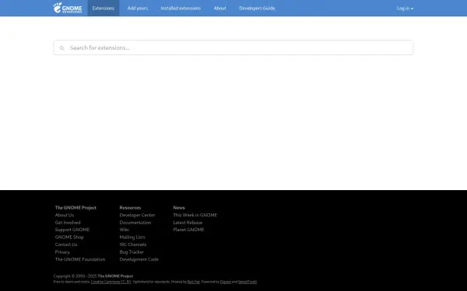Open Planet GNOME link
The width and height of the screenshot is (467, 291).
(x=188, y=230)
